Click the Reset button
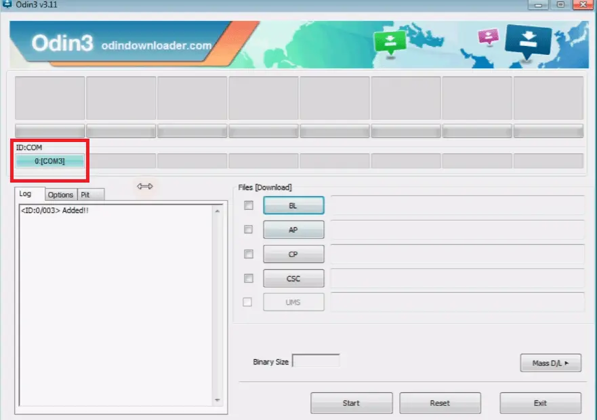 (x=440, y=403)
